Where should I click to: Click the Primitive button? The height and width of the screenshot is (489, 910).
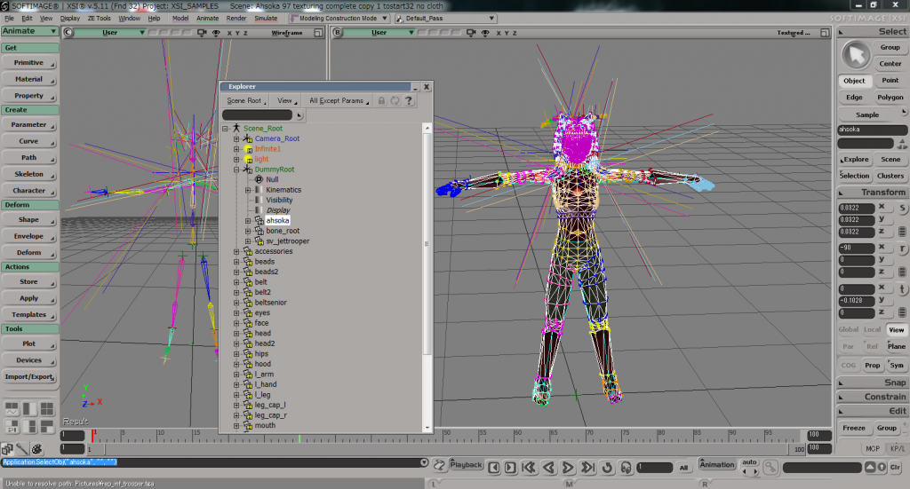pos(29,63)
